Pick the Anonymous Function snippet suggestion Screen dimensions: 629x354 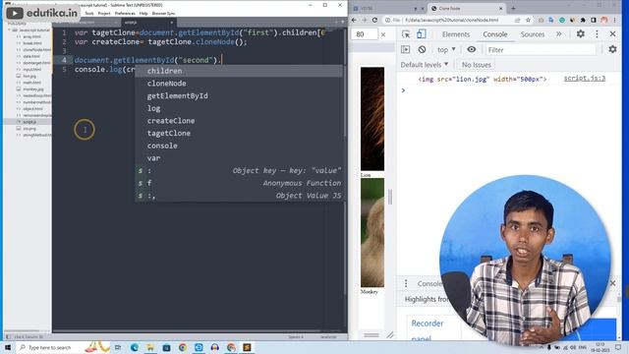click(x=239, y=183)
